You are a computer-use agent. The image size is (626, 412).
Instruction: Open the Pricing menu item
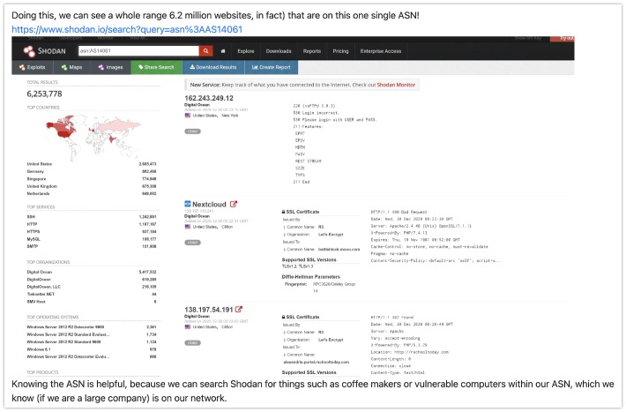(340, 51)
